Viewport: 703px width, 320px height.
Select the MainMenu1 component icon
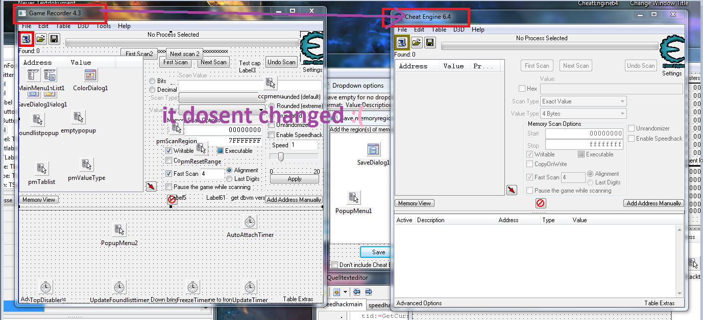34,75
